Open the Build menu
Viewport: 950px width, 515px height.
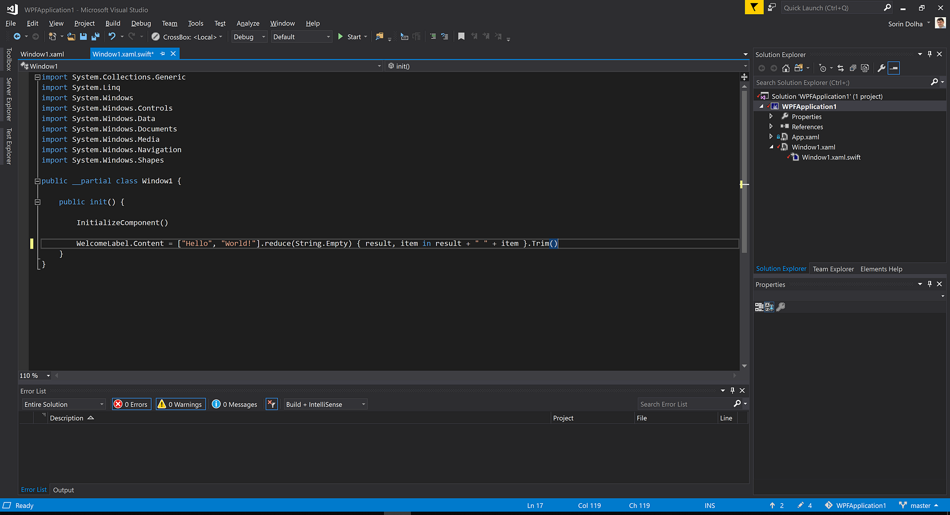(113, 23)
